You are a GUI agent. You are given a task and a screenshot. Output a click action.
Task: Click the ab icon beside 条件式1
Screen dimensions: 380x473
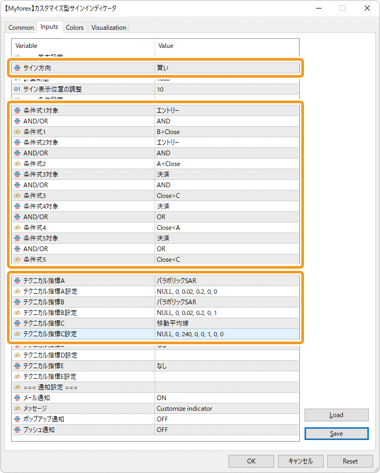17,132
